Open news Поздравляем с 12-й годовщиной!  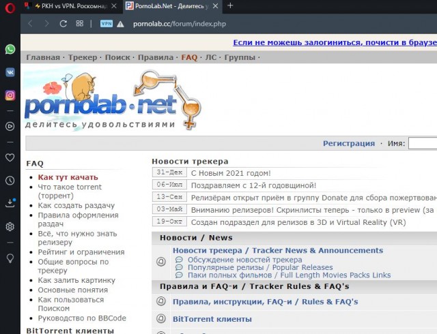point(253,185)
